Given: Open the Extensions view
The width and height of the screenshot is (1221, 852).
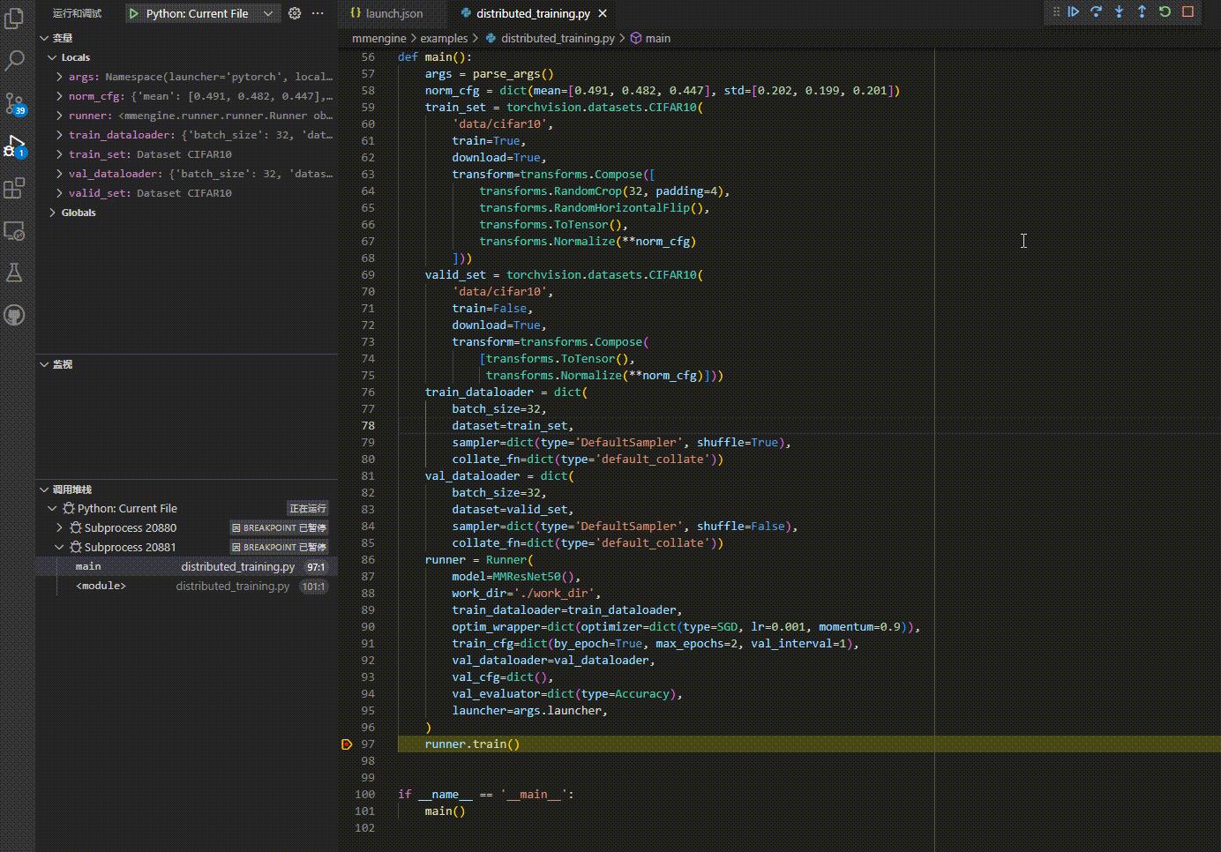Looking at the screenshot, I should [x=14, y=188].
